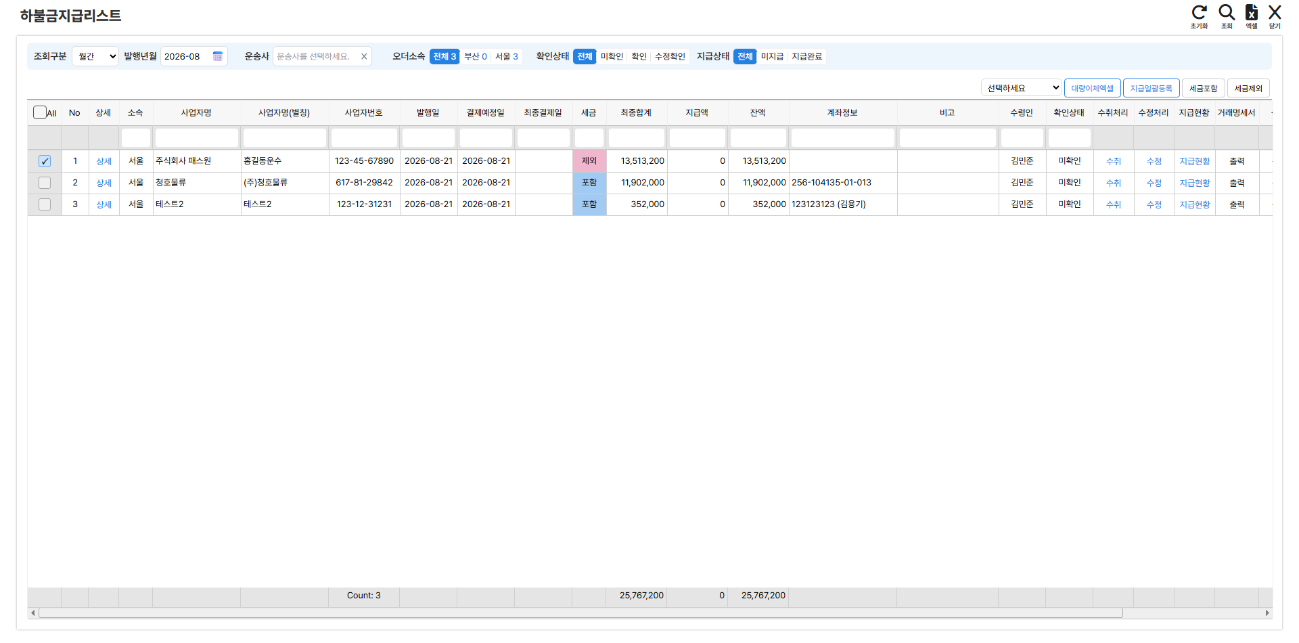Click 수정 link in 청호물류 row
Screen dimensions: 1299x643
[x=1154, y=183]
